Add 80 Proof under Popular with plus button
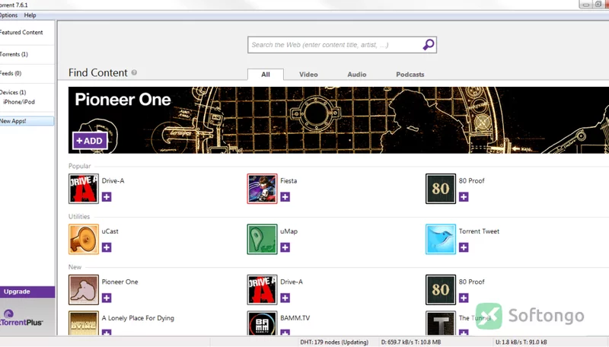This screenshot has width=609, height=347. [x=464, y=197]
